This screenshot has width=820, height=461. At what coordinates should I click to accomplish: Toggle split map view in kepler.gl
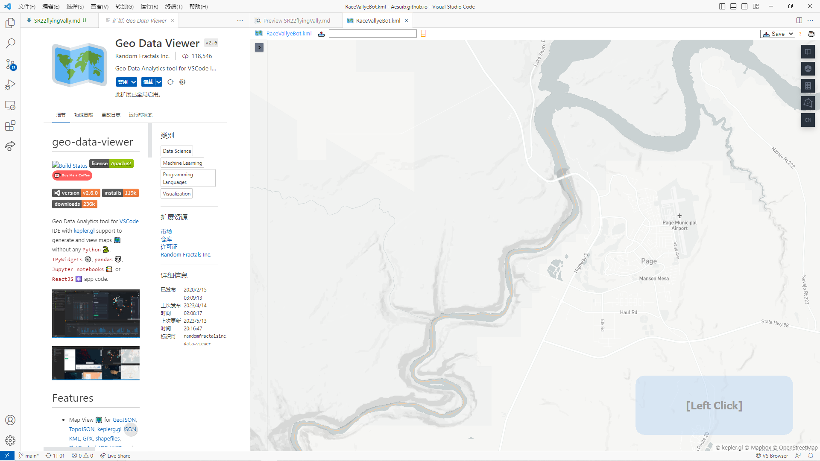coord(808,52)
